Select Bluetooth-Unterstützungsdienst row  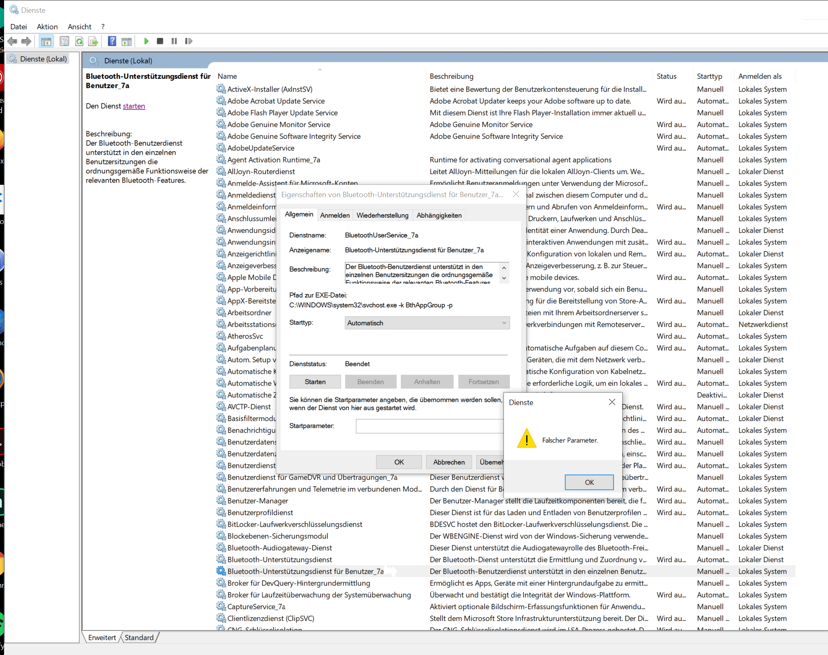point(505,559)
